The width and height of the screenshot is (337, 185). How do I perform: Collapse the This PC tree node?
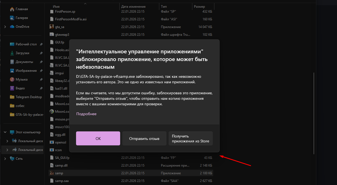point(5,132)
